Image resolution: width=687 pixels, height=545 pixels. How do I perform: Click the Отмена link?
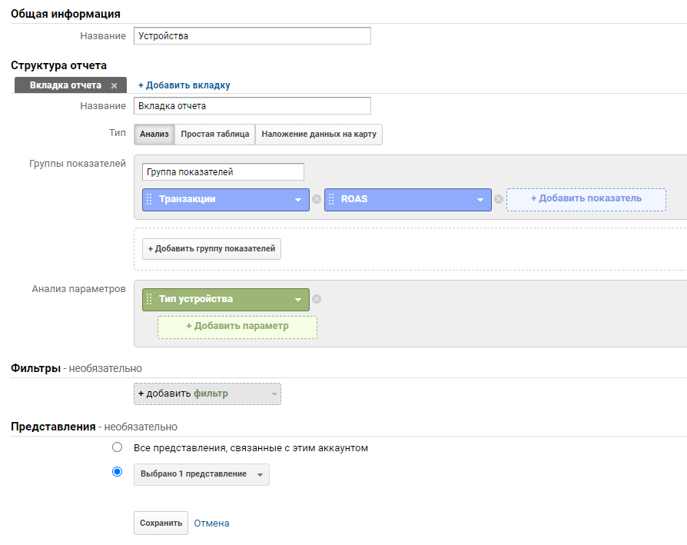click(x=211, y=523)
